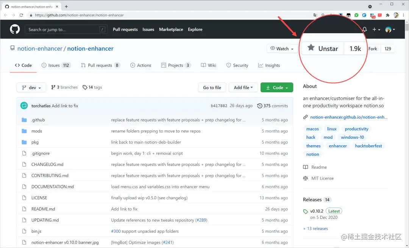Open the .gitignore file
409x248 pixels.
[x=41, y=153]
